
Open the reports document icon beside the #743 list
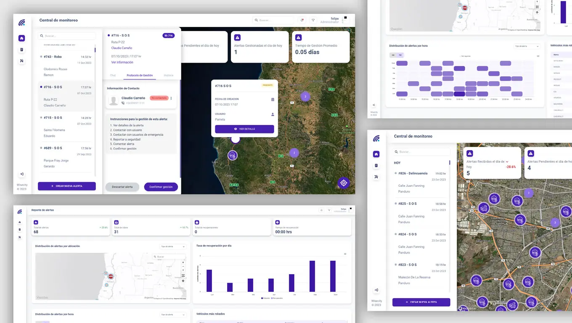[21, 50]
